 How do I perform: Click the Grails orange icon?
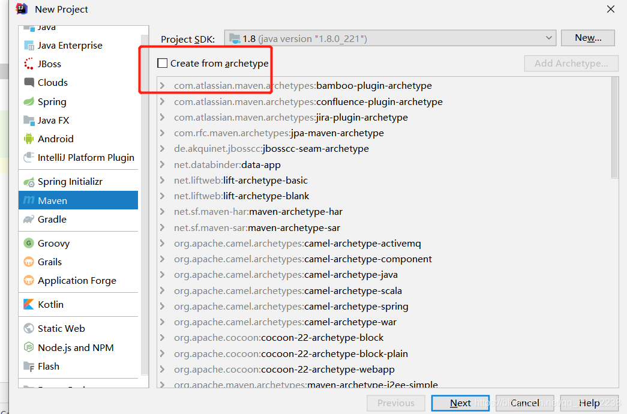[x=29, y=262]
